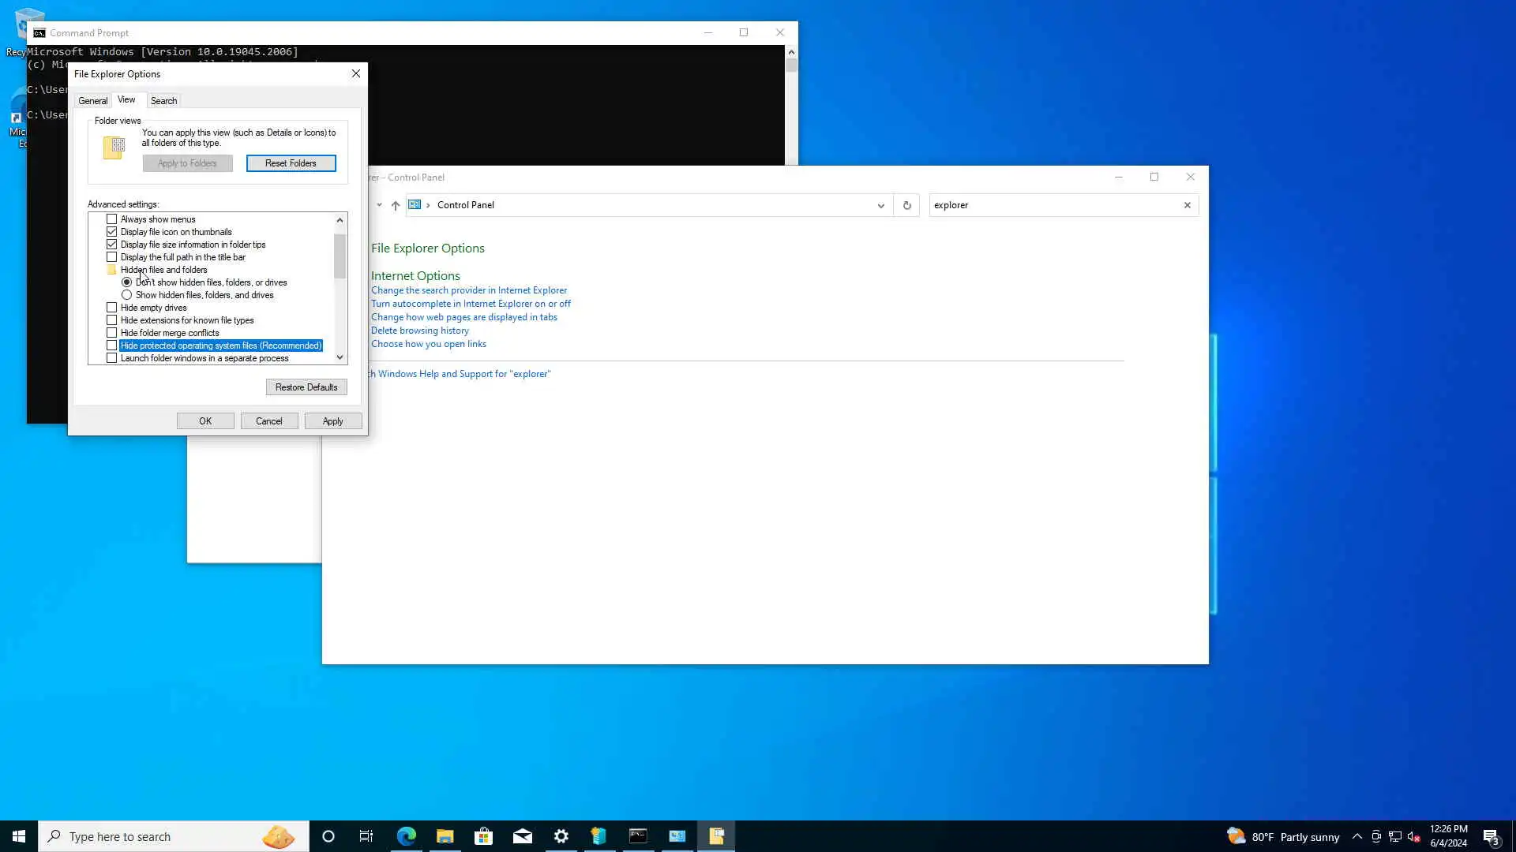The image size is (1516, 852).
Task: Click the up arrow navigation icon
Action: pyautogui.click(x=396, y=205)
